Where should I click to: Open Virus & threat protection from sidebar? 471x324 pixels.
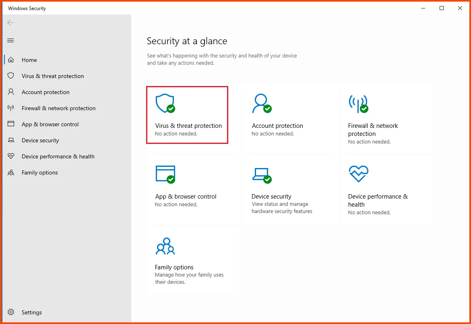click(x=53, y=76)
